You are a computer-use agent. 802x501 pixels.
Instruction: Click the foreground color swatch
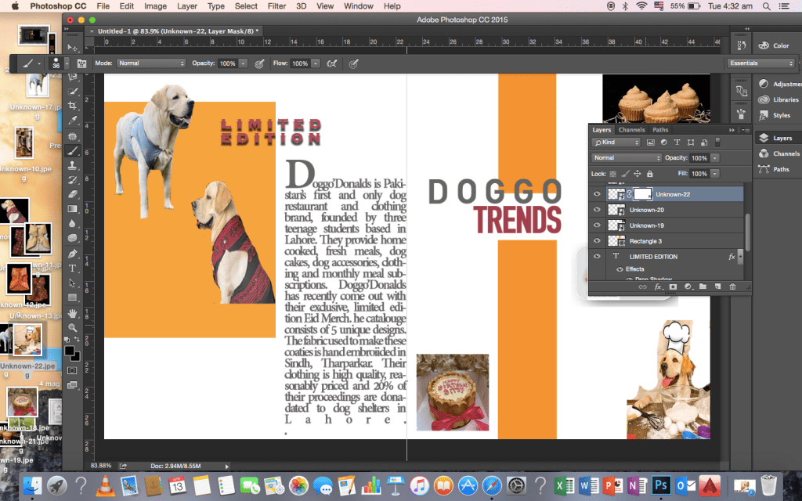(x=70, y=349)
